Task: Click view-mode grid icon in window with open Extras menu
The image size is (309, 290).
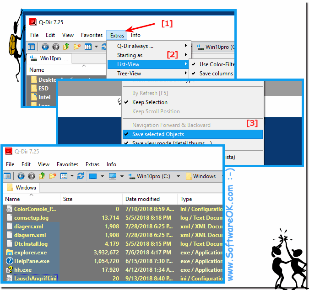Action: (88, 47)
